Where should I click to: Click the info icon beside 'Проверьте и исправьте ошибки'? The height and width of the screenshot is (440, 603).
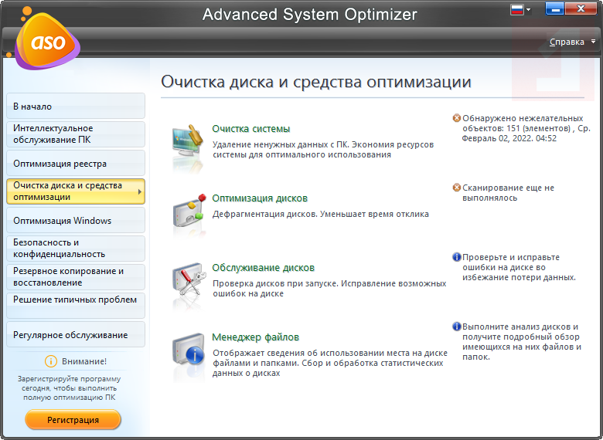pyautogui.click(x=456, y=257)
